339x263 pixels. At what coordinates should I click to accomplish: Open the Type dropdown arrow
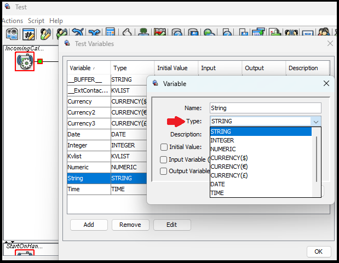coord(315,121)
